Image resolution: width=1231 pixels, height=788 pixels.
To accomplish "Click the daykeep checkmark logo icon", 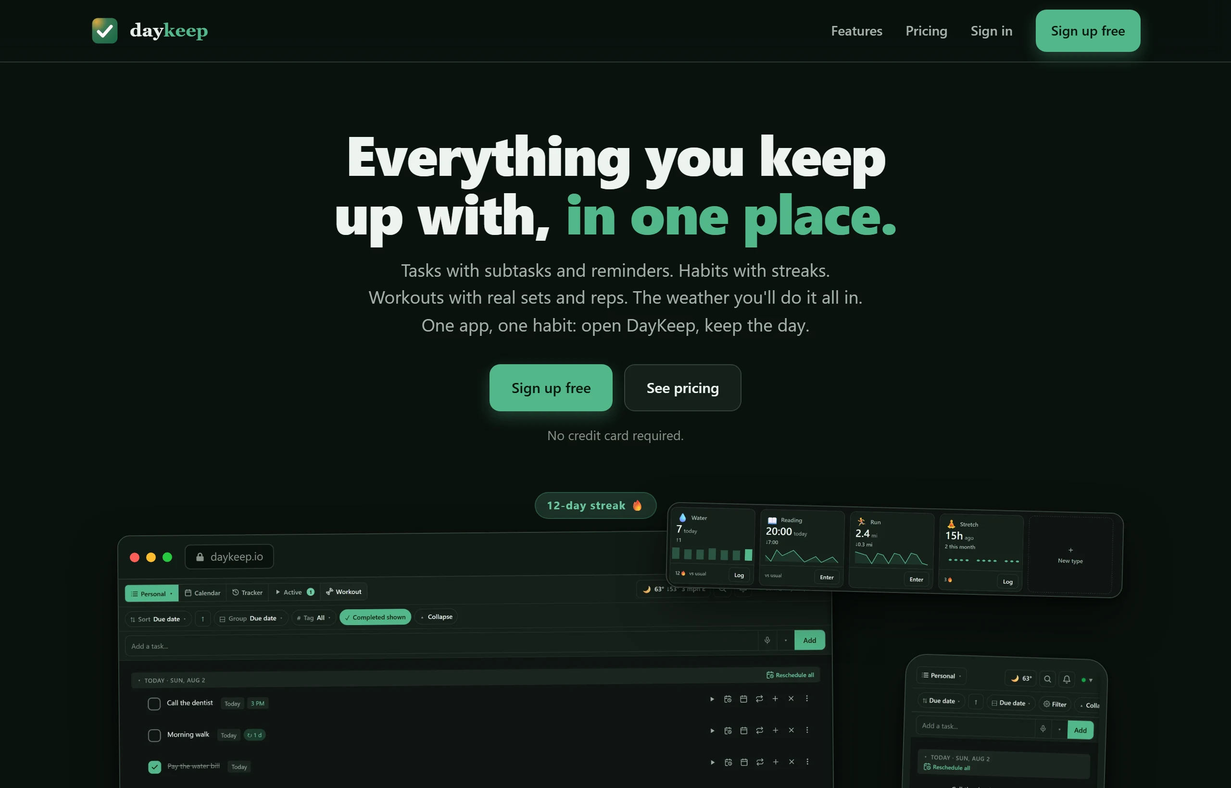I will tap(104, 31).
